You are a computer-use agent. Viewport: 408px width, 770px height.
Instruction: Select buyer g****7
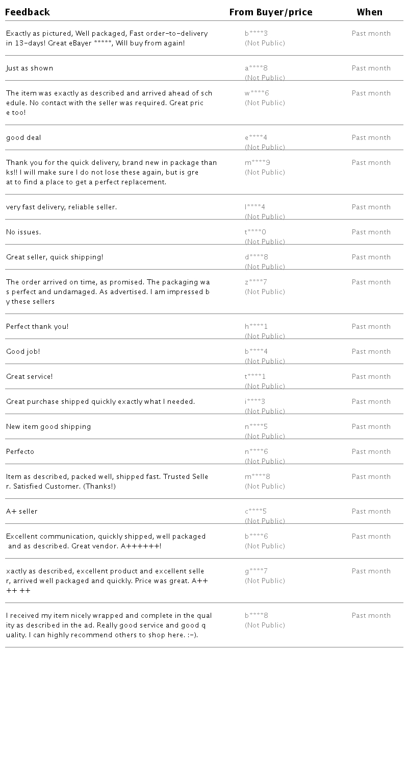pos(256,571)
